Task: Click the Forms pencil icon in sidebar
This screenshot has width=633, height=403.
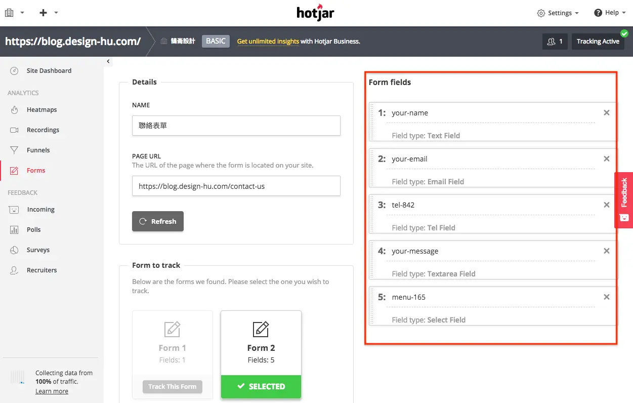Action: pyautogui.click(x=15, y=171)
